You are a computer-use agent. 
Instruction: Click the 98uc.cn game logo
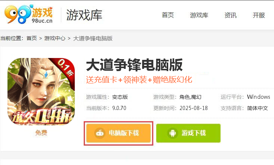[28, 14]
